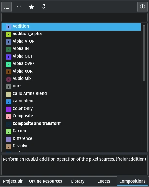Toggle the info description panel button
The width and height of the screenshot is (149, 187).
point(142,7)
